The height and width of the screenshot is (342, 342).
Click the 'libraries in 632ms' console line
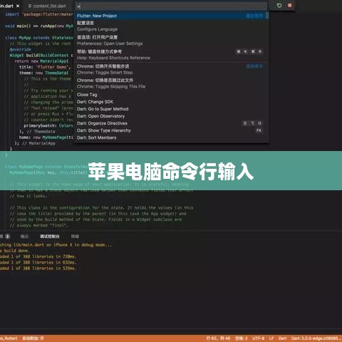coord(38,262)
